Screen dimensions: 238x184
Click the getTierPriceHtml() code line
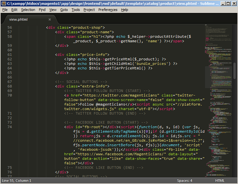(108, 68)
